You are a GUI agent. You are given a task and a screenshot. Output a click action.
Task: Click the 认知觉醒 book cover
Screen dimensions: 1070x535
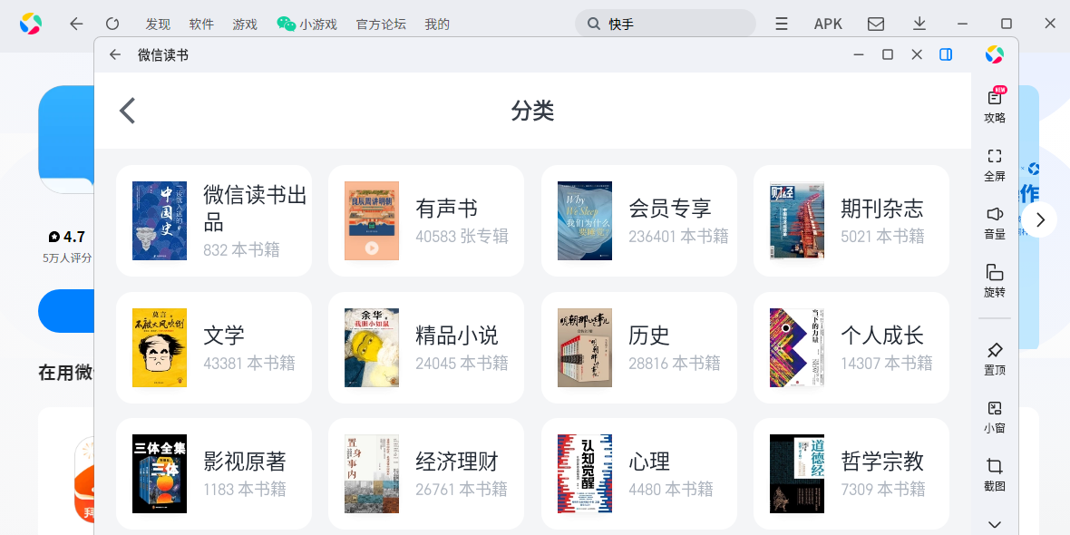pos(585,473)
